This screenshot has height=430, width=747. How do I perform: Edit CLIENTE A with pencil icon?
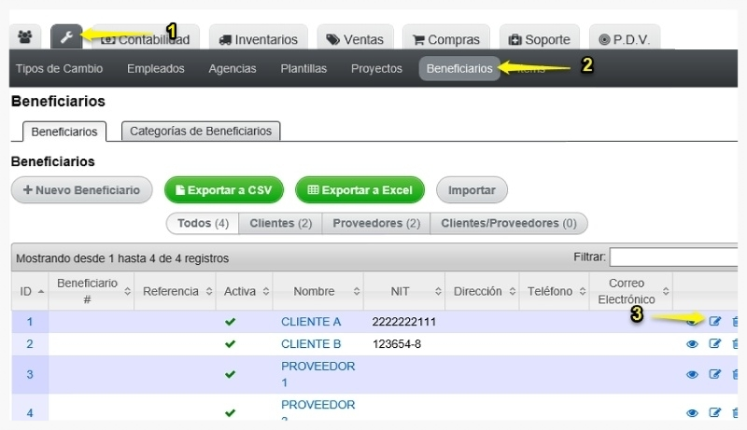pyautogui.click(x=714, y=321)
